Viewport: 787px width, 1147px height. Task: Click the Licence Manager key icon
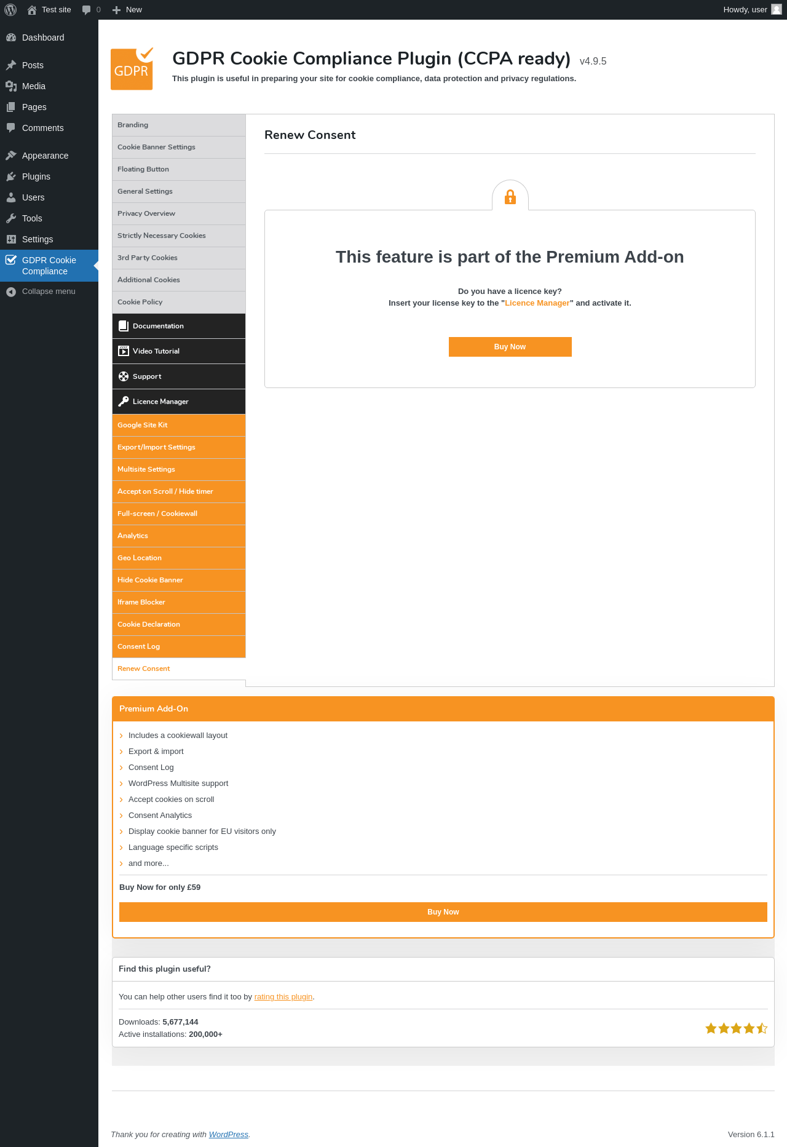[x=124, y=402]
